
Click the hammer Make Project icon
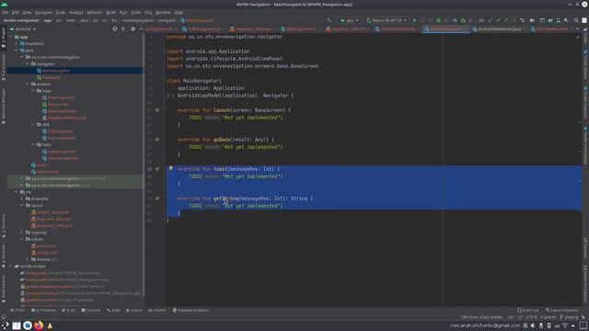pyautogui.click(x=329, y=20)
